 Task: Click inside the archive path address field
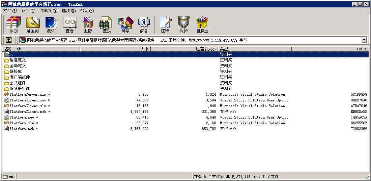pyautogui.click(x=191, y=40)
